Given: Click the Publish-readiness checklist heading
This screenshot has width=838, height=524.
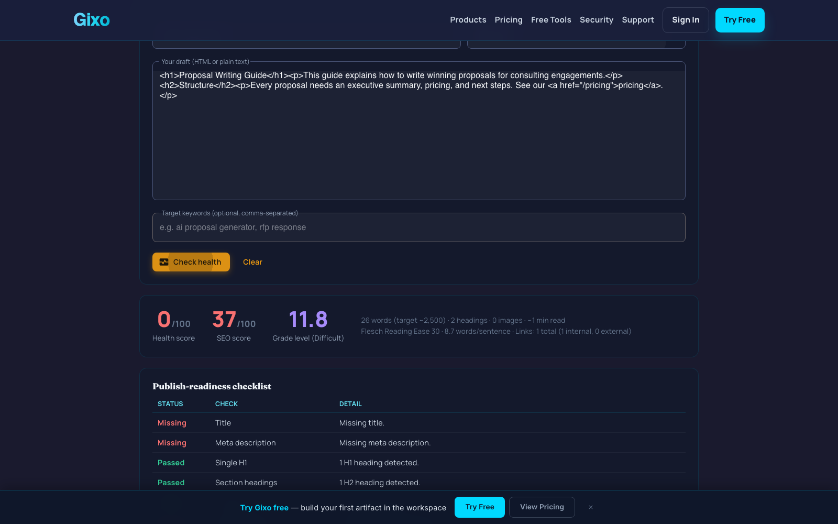Looking at the screenshot, I should pyautogui.click(x=212, y=386).
